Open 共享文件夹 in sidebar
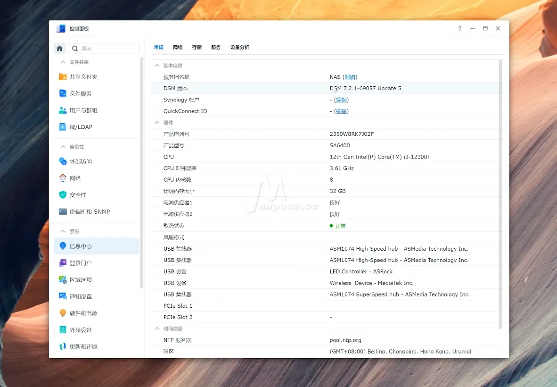This screenshot has height=387, width=557. click(x=96, y=77)
